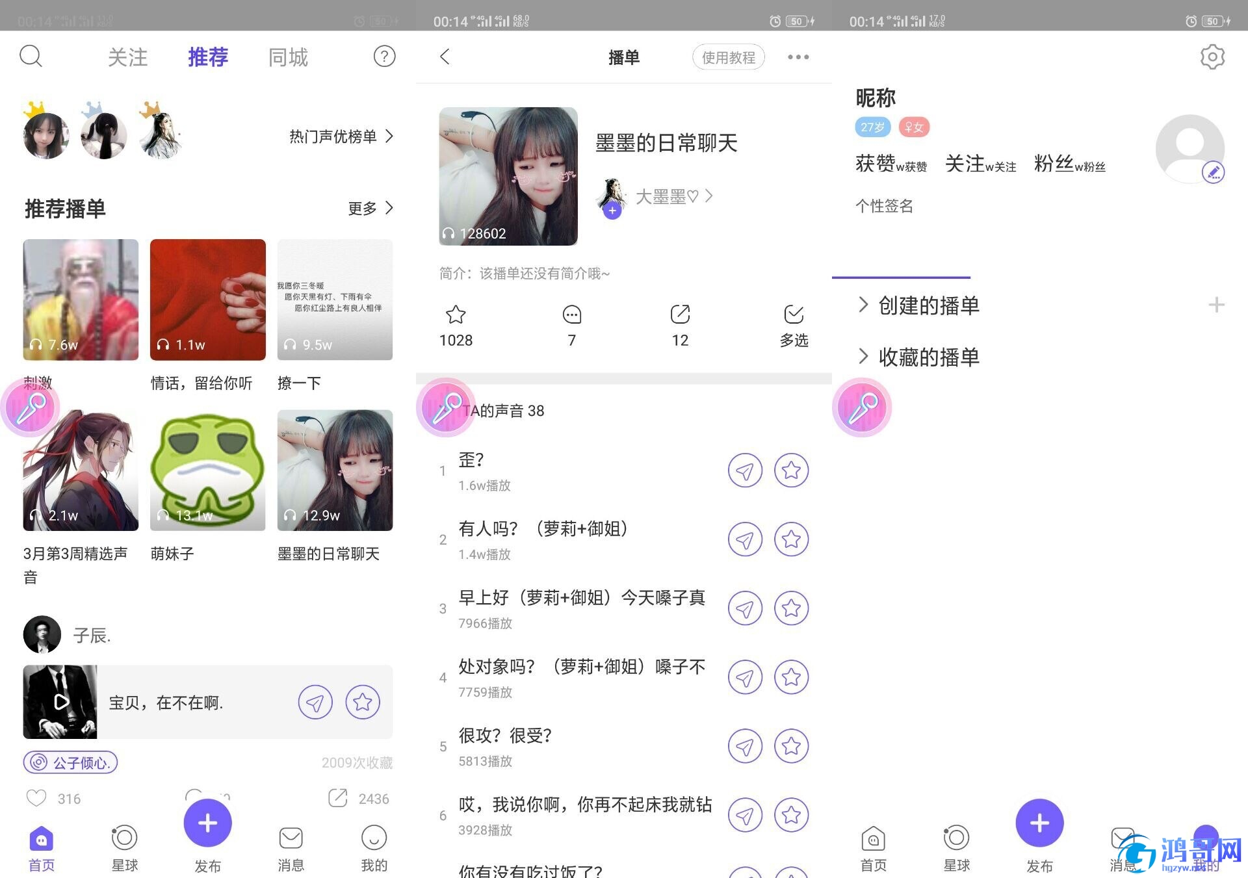
Task: Play the 宝贝，在不在啊 audio clip
Action: 60,702
